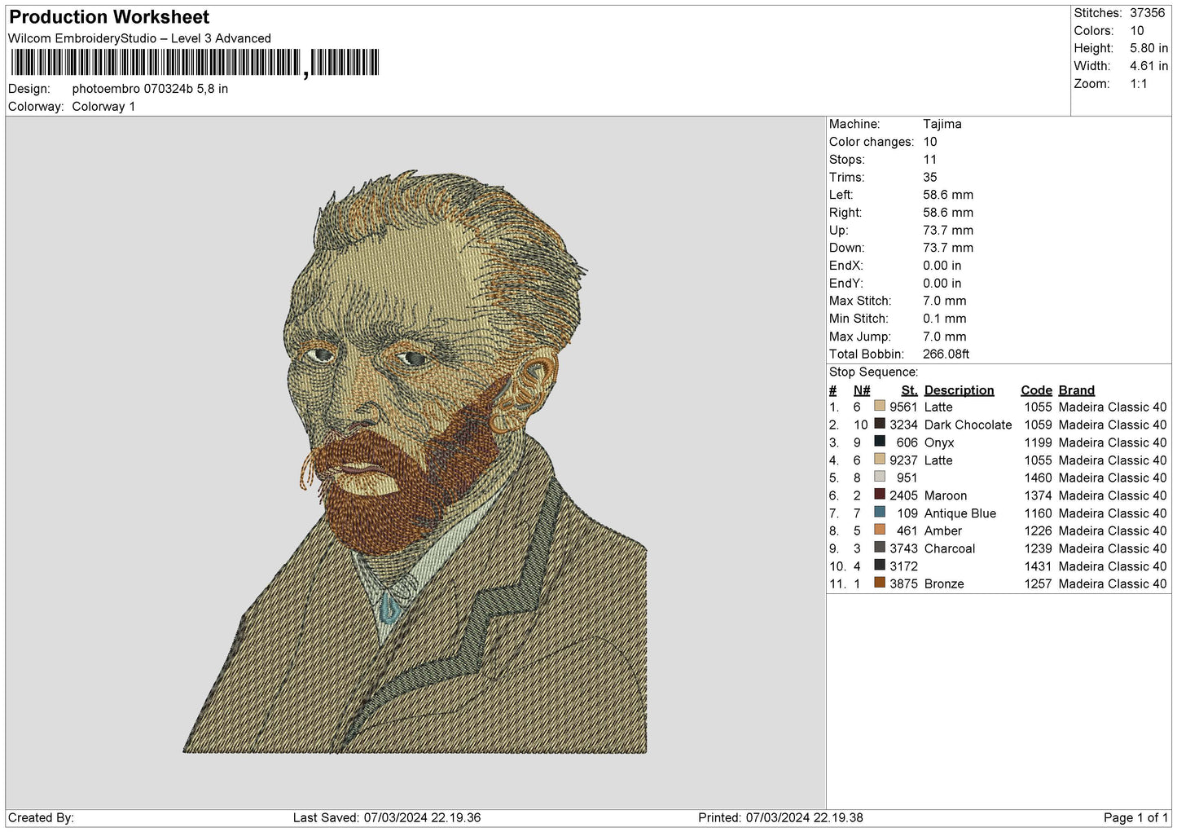1177x832 pixels.
Task: Click the Height value 5.80 in
Action: (1148, 48)
